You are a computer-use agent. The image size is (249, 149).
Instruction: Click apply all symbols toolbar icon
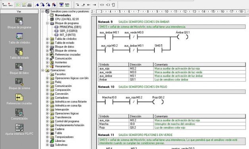click(61, 5)
